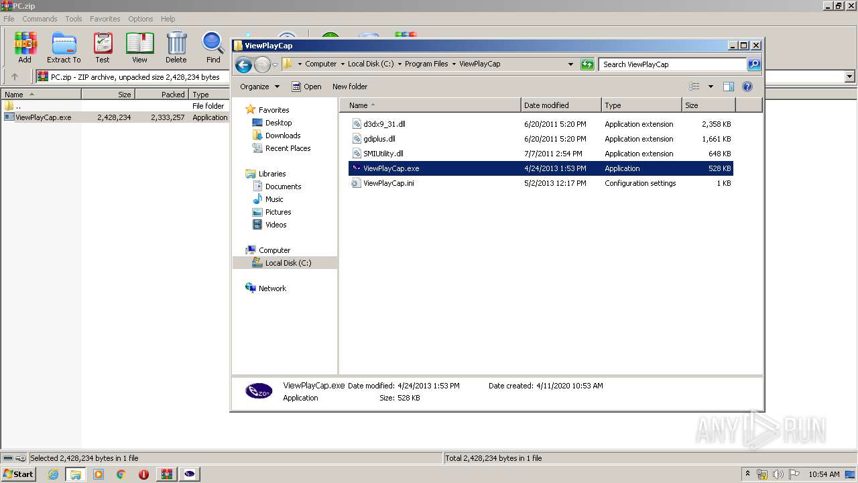Image resolution: width=858 pixels, height=483 pixels.
Task: Click the New folder button
Action: click(x=350, y=87)
